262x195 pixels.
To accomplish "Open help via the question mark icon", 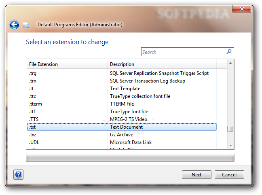I will (18, 175).
